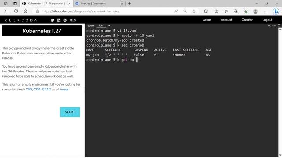This screenshot has height=158, width=282.
Task: Open the Favorites list icon
Action: [x=226, y=11]
